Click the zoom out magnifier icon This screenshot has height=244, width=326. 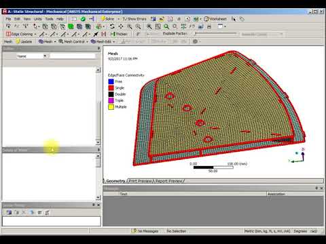[138, 26]
